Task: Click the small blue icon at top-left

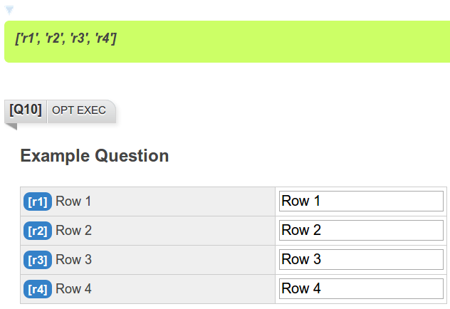Action: pyautogui.click(x=9, y=10)
